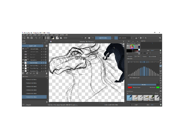184x138 pixels.
Task: Undo the last action from the toolbar
Action: coord(36,38)
